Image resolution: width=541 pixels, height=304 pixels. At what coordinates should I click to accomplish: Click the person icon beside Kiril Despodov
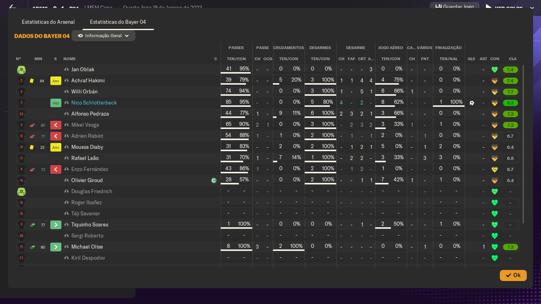click(67, 258)
